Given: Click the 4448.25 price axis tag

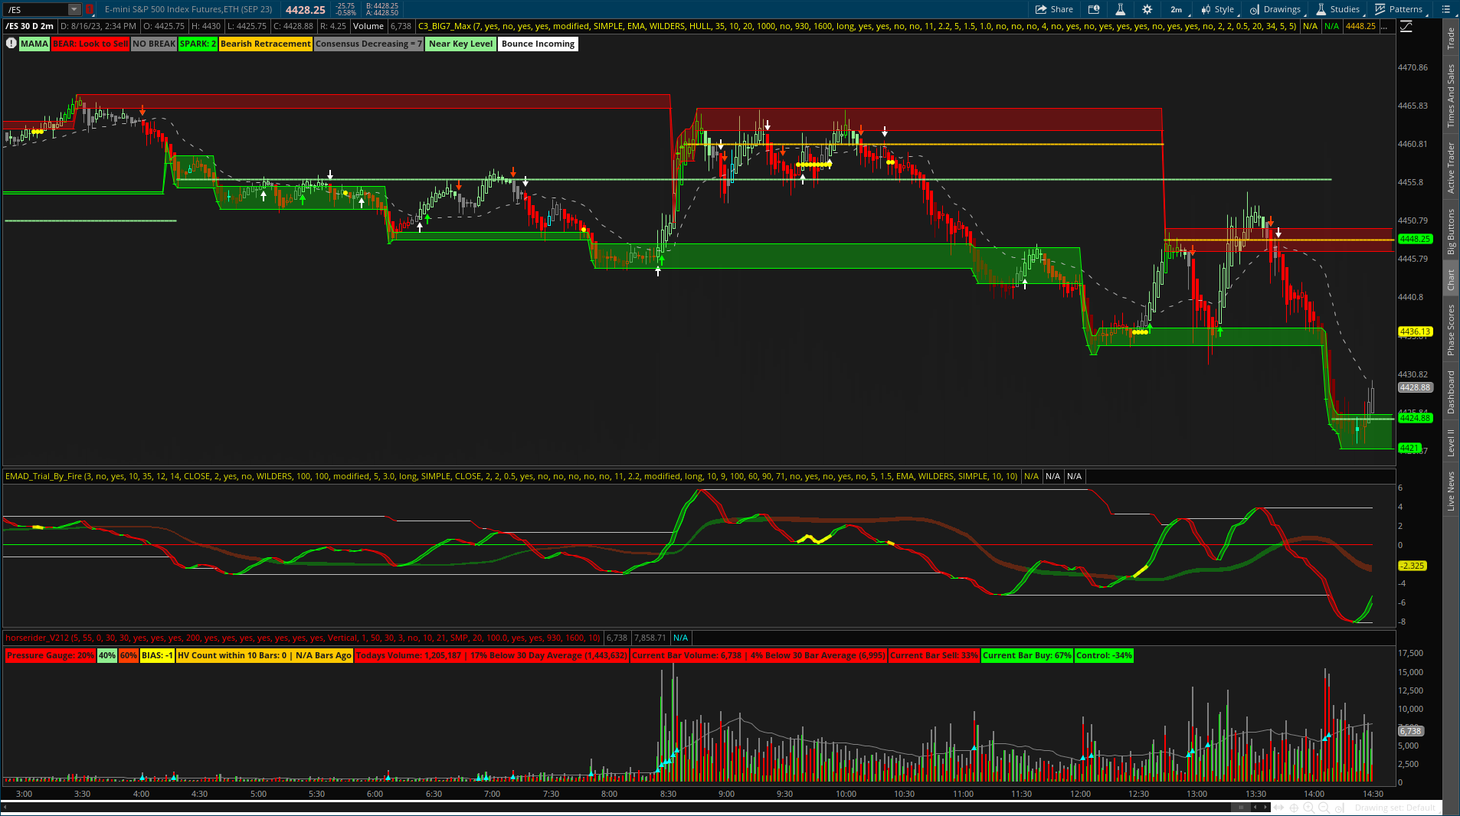Looking at the screenshot, I should pyautogui.click(x=1415, y=239).
